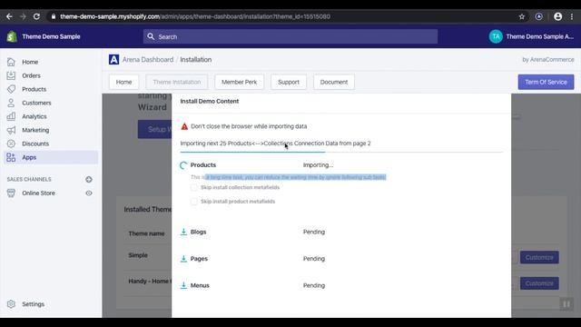Click the Settings gear icon
Screen dimensions: 581x327
coord(11,304)
